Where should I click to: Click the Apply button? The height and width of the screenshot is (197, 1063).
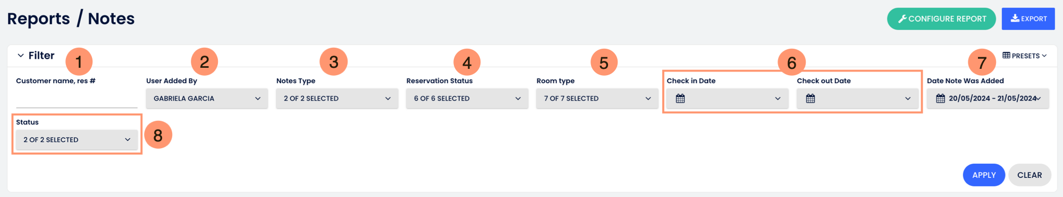(x=984, y=175)
